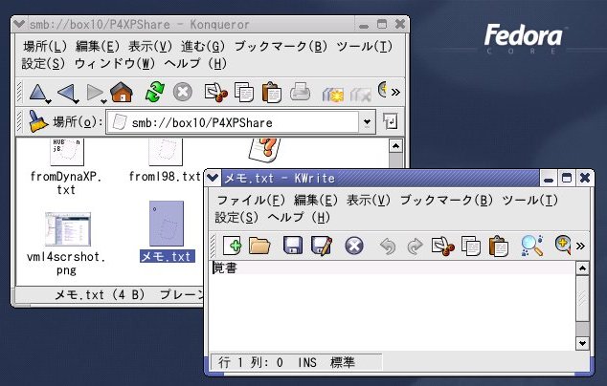
Task: Click the Copy icon in KWrite toolbar
Action: pyautogui.click(x=471, y=247)
